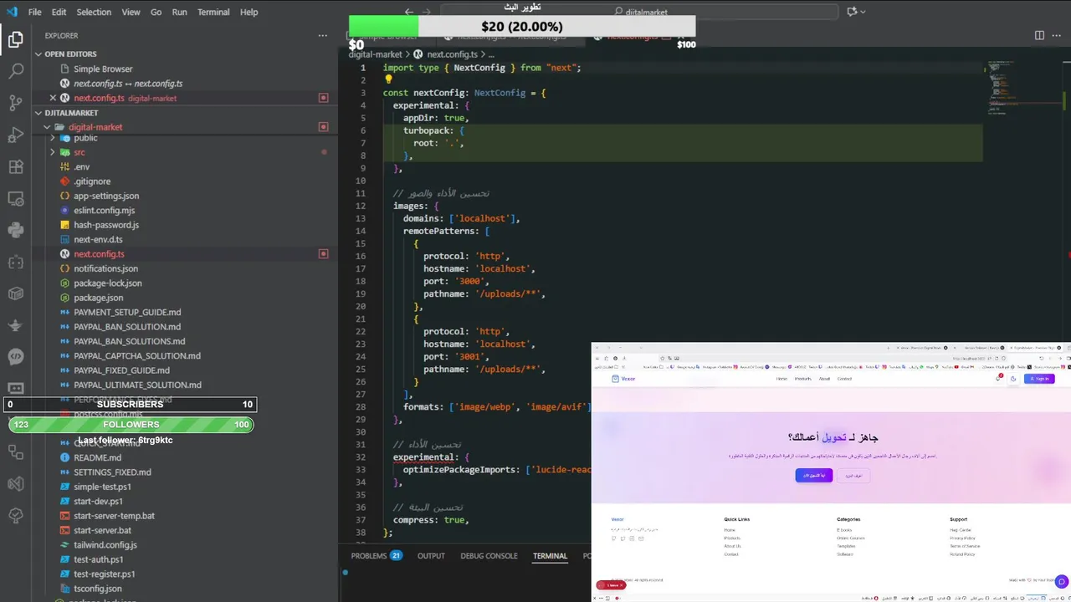Viewport: 1071px width, 602px height.
Task: Click the chat code-bubble activity bar icon
Action: 16,357
